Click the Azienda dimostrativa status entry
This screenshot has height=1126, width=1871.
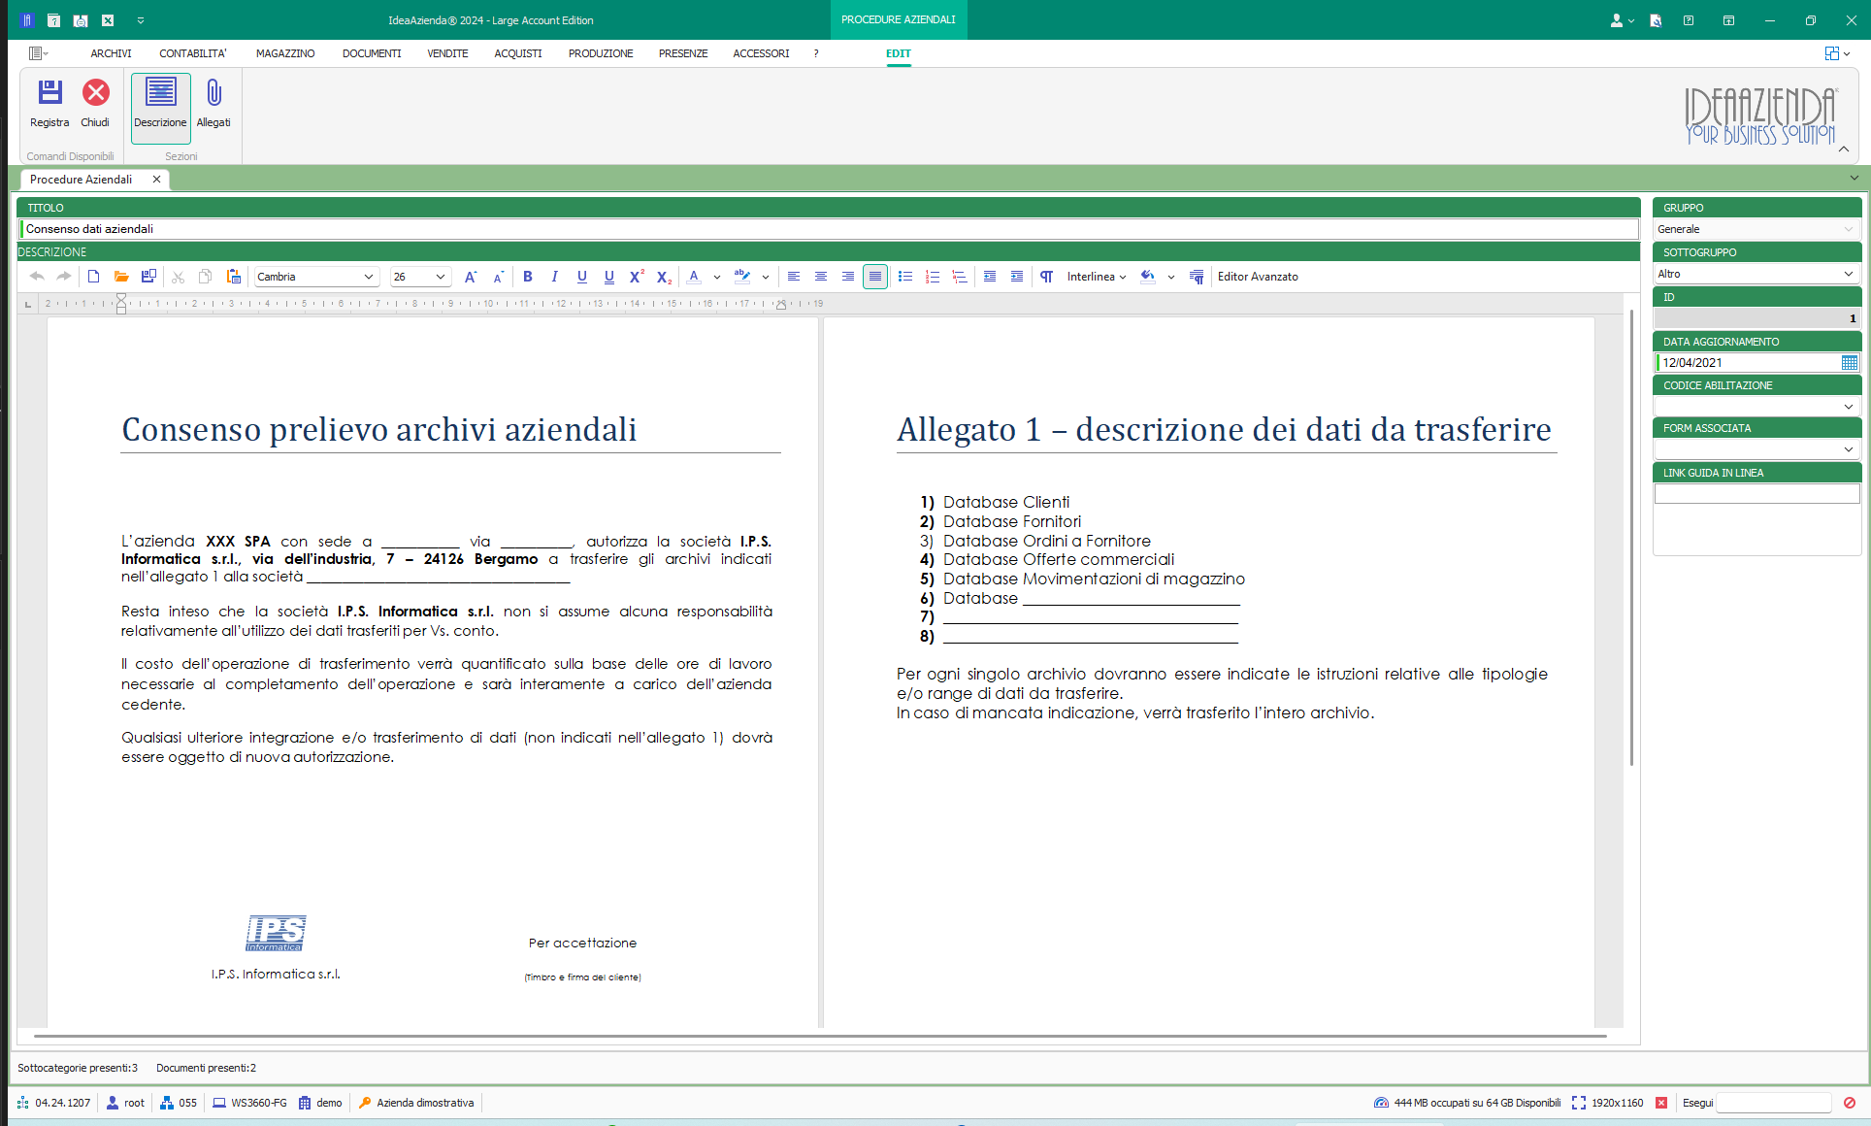pyautogui.click(x=416, y=1103)
